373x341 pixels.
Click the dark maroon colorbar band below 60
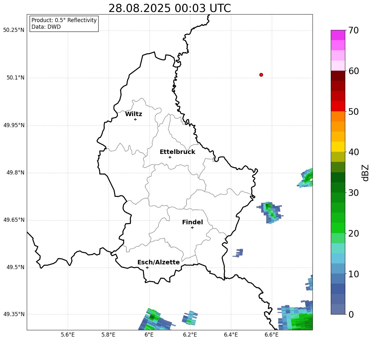coord(338,76)
